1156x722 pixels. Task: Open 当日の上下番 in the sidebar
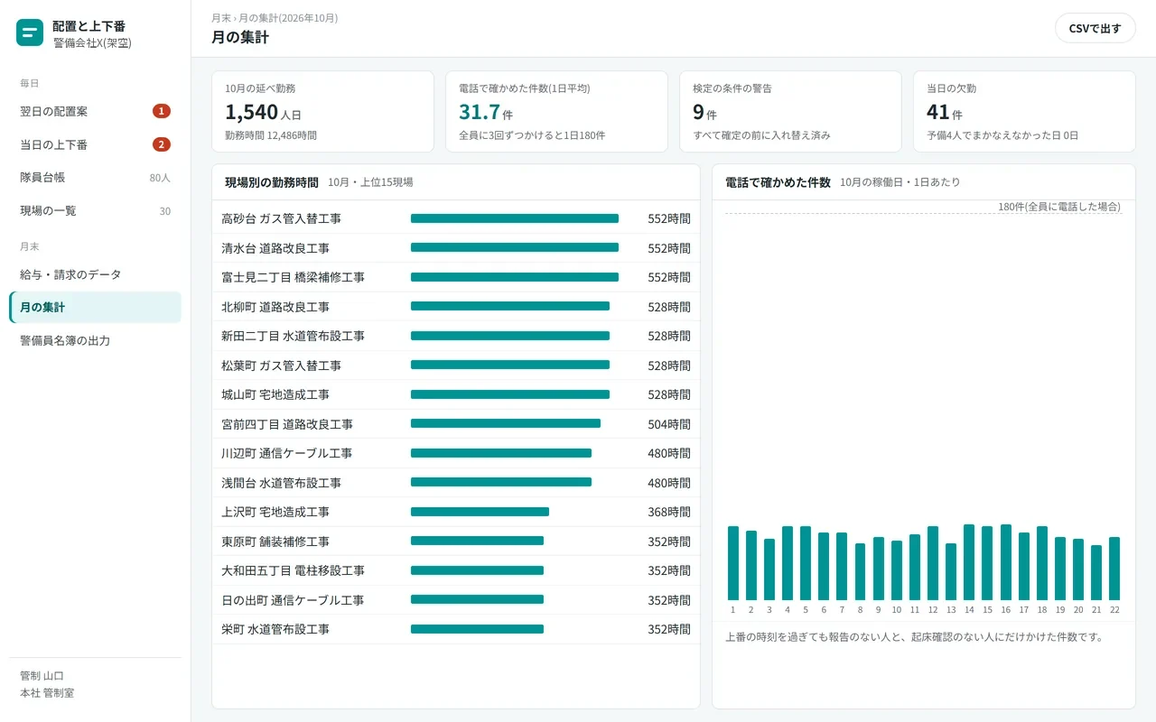pos(95,144)
